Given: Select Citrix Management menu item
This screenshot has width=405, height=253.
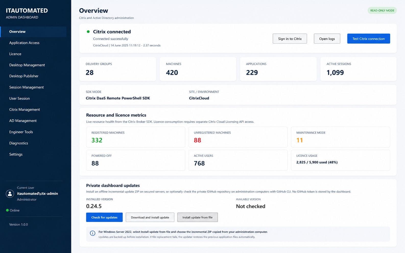Looking at the screenshot, I should pyautogui.click(x=33, y=110).
